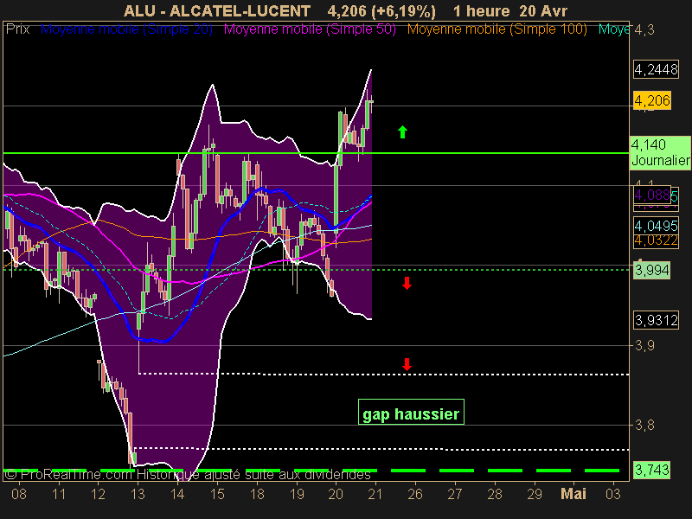Click date 28 on the time axis

pyautogui.click(x=494, y=494)
